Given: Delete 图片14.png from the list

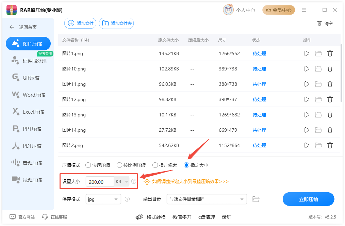Looking at the screenshot, I should coord(330,130).
